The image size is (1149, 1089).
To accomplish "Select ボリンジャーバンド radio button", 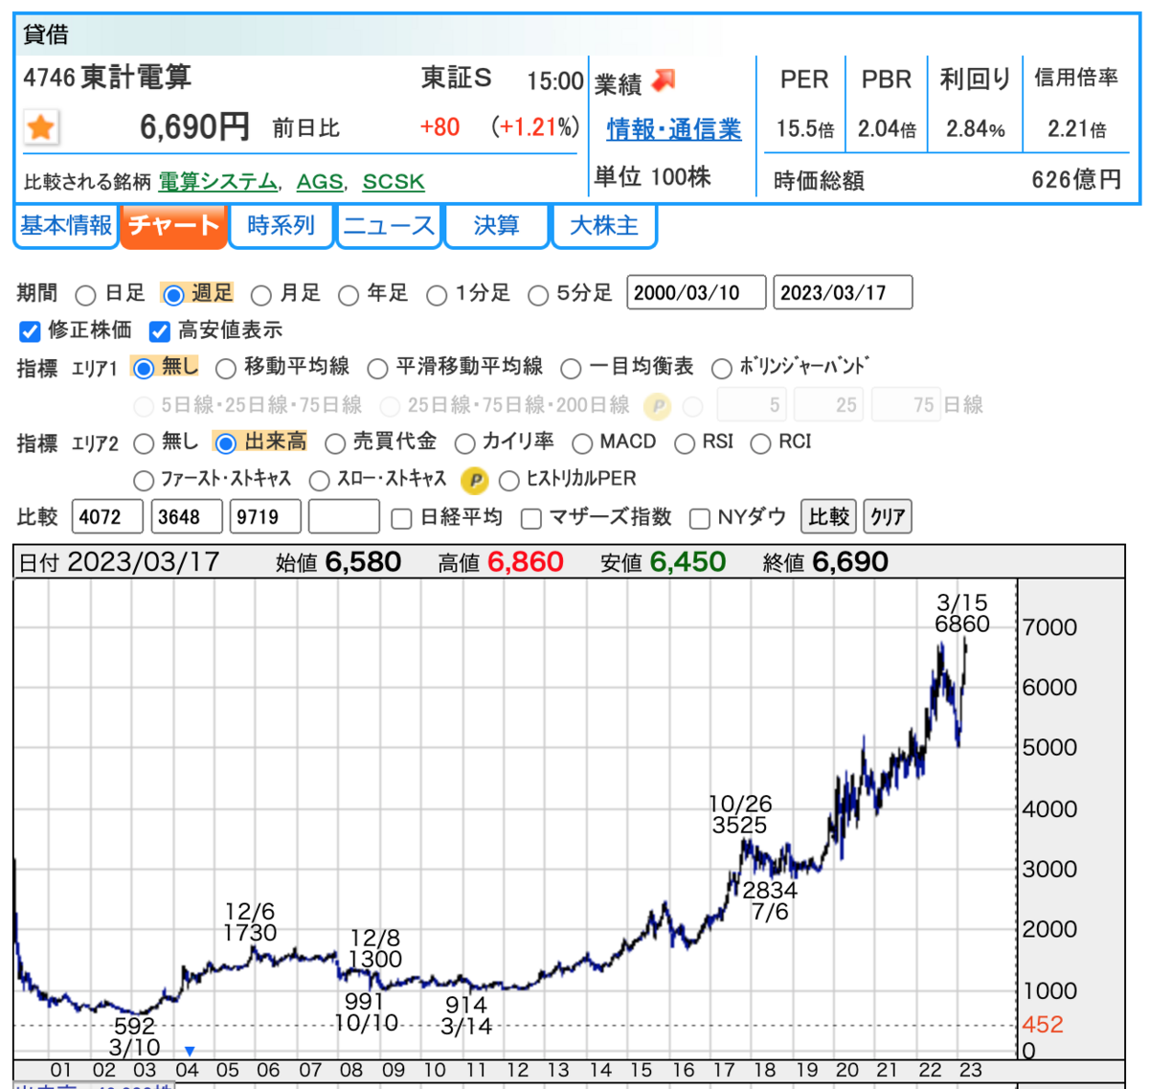I will coord(722,369).
